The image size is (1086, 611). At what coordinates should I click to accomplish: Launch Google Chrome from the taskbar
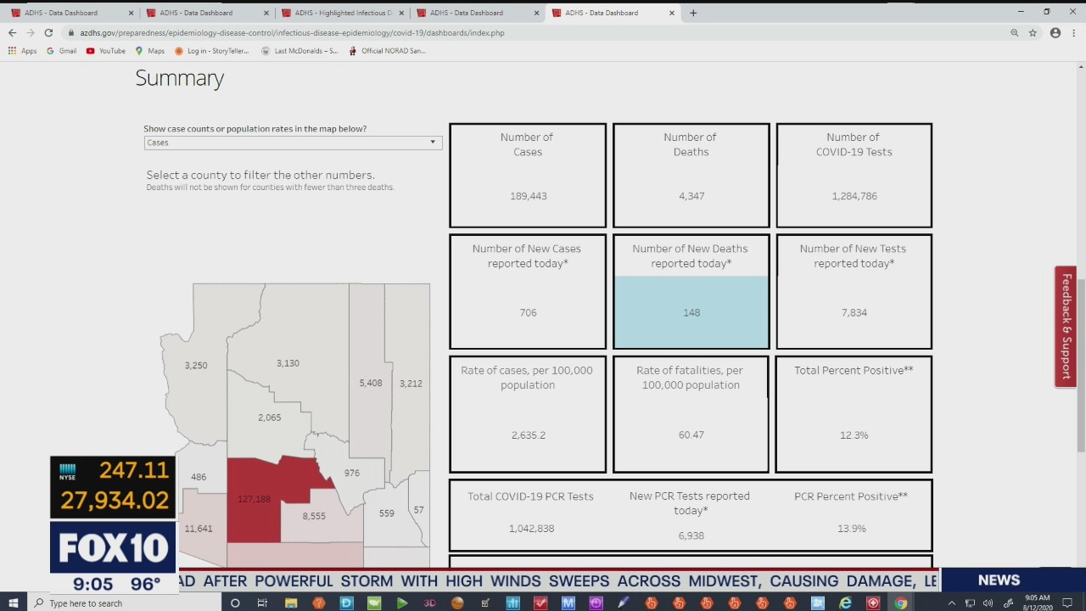click(x=901, y=603)
